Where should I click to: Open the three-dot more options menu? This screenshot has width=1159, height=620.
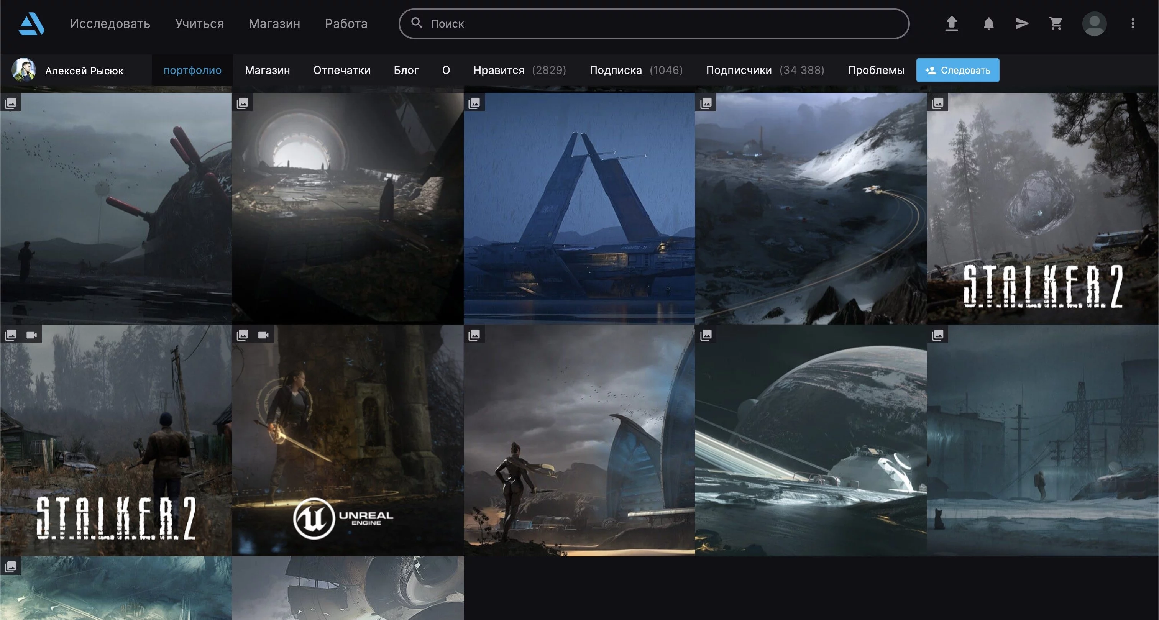tap(1133, 23)
